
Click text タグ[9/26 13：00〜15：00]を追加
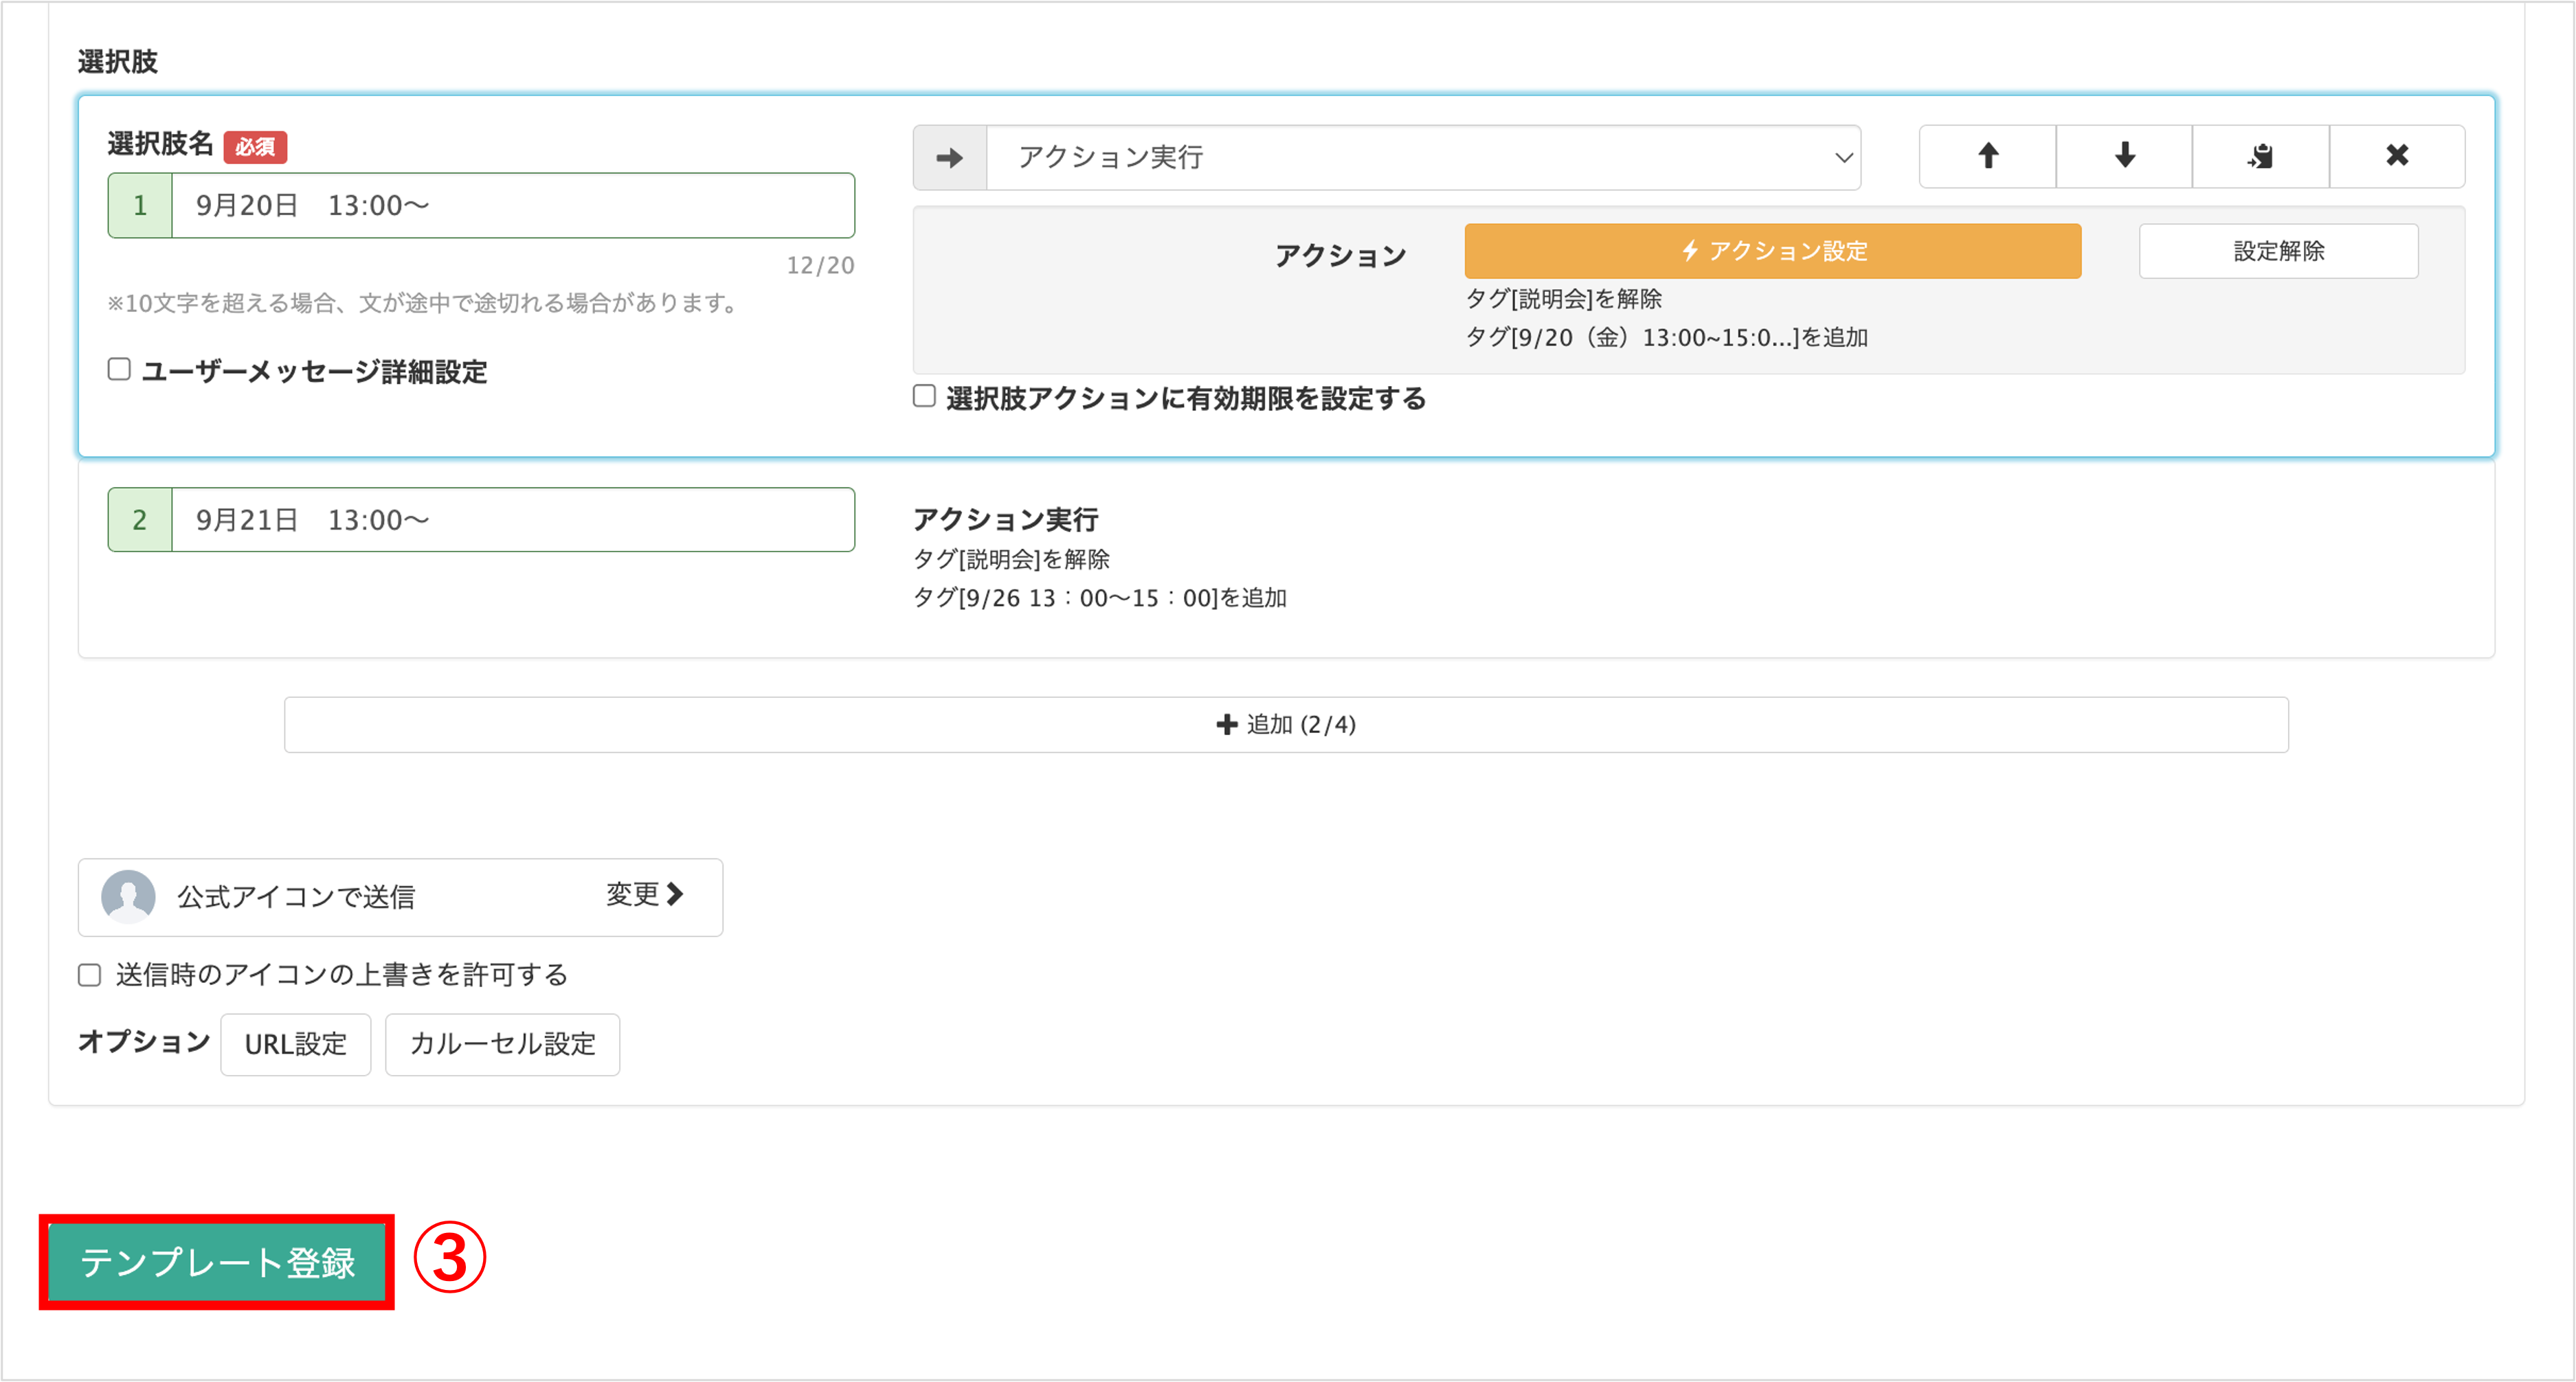click(x=1100, y=598)
